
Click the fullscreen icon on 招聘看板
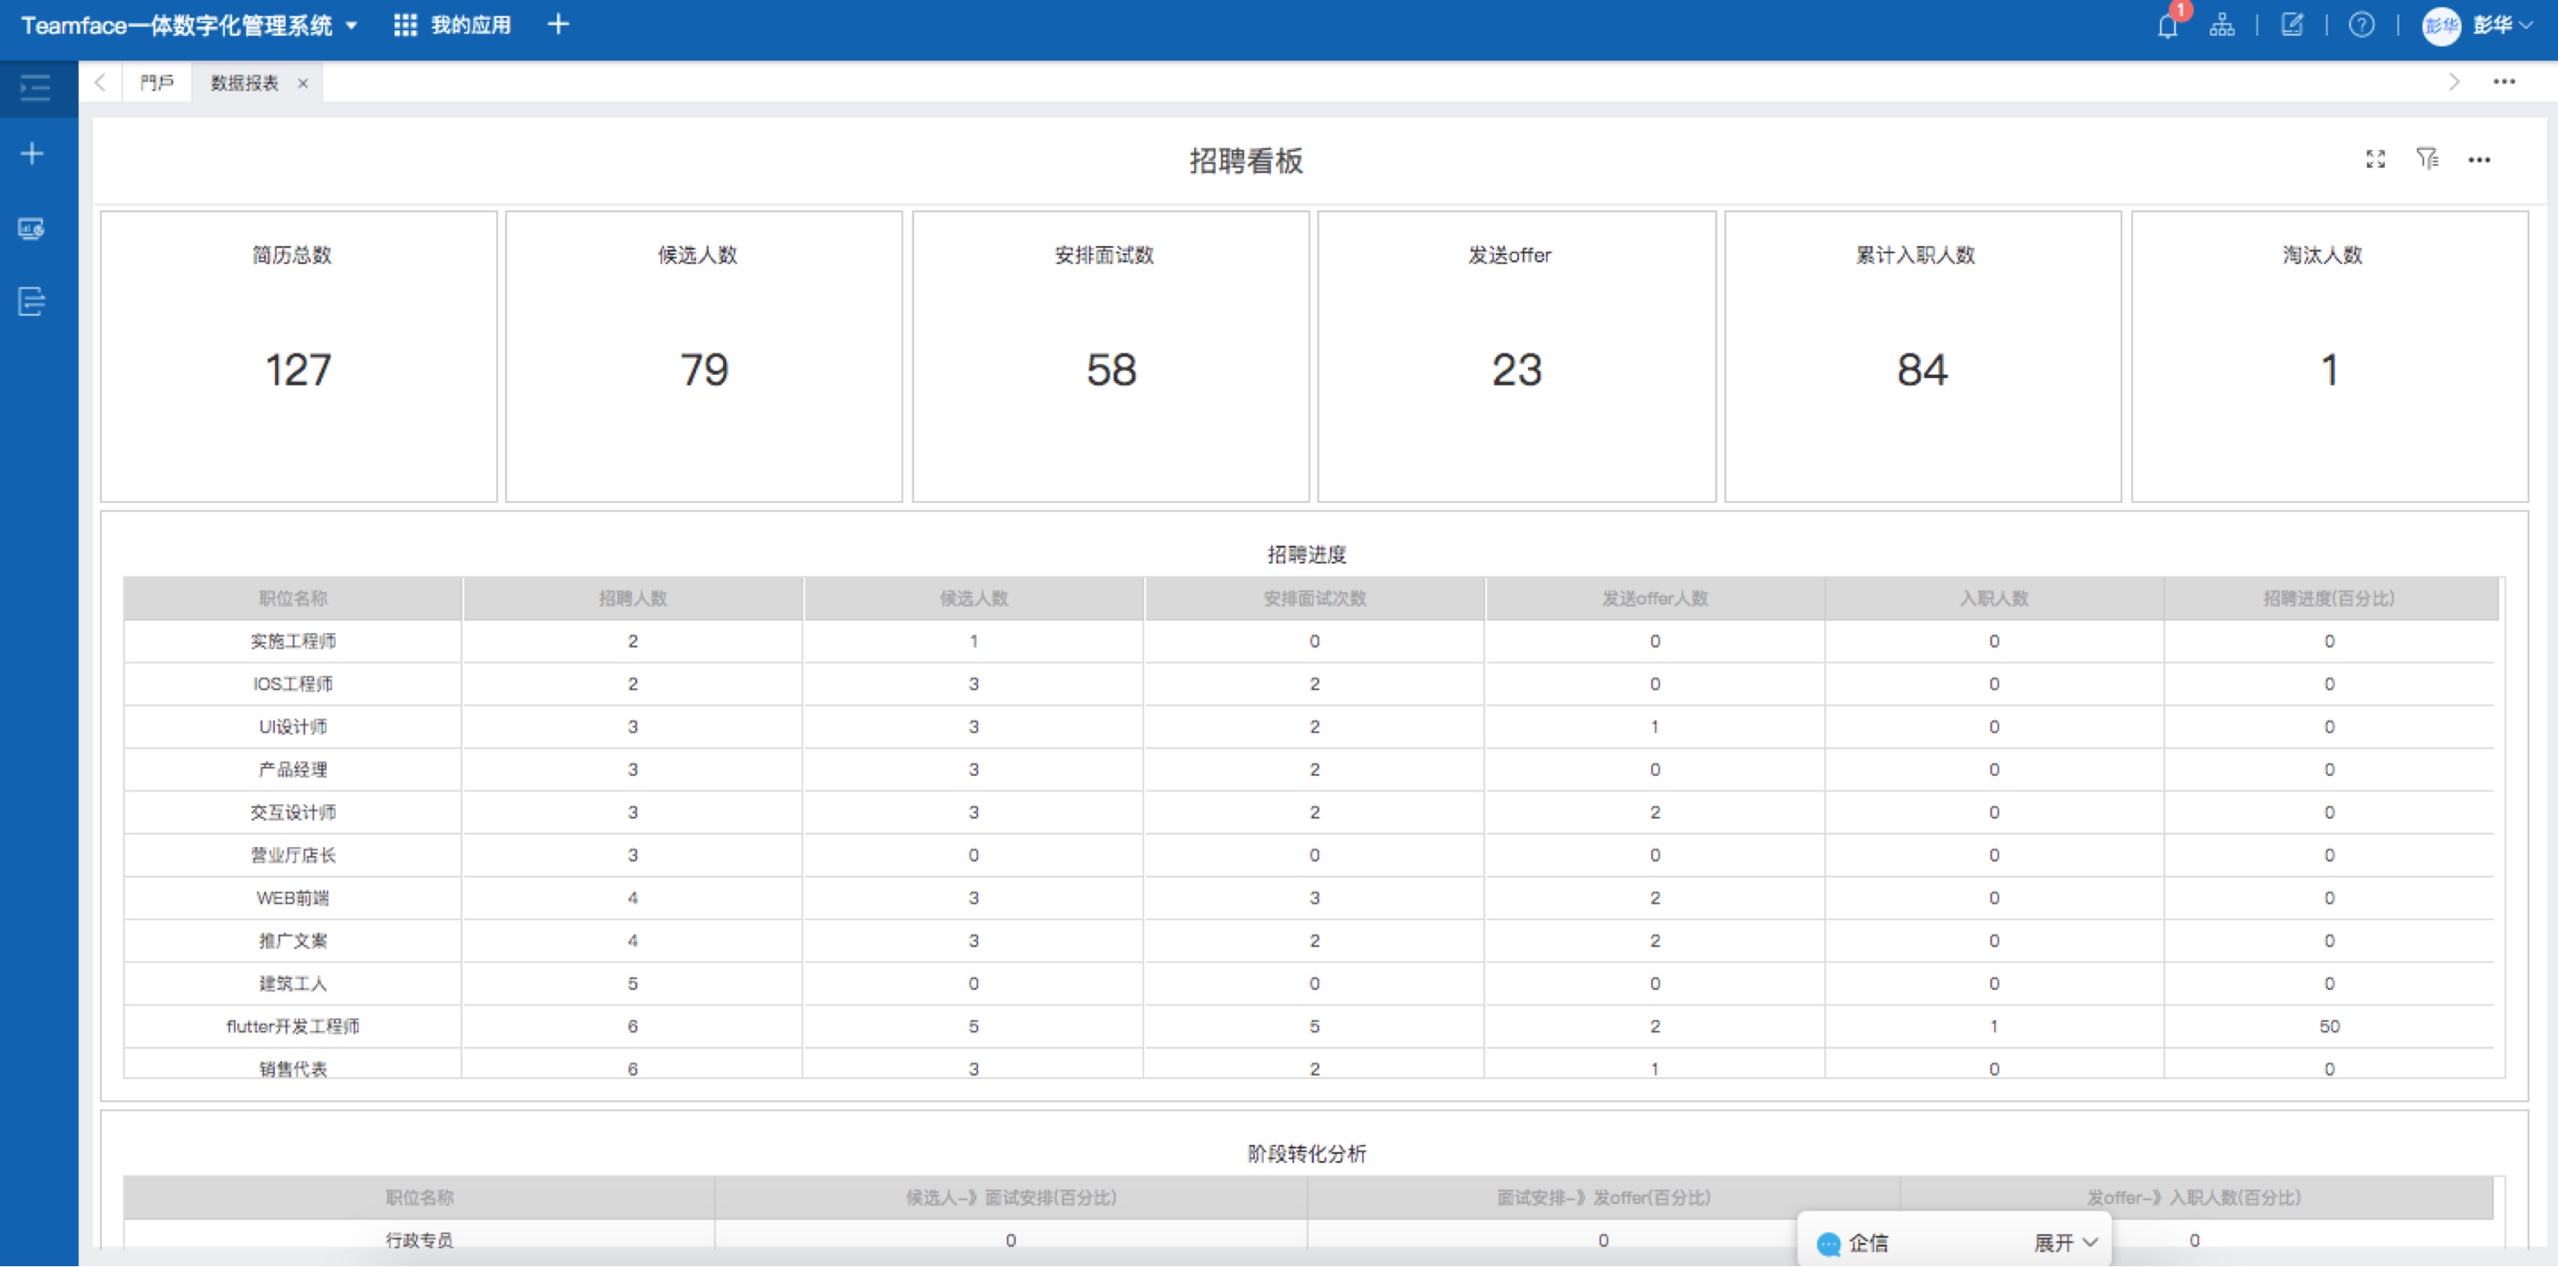(x=2375, y=160)
